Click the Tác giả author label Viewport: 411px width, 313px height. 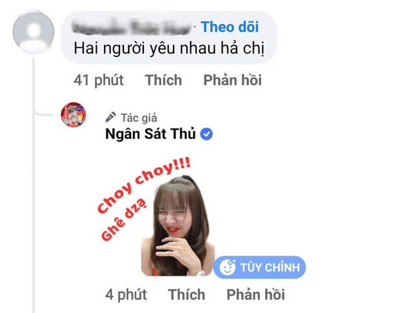click(x=139, y=118)
